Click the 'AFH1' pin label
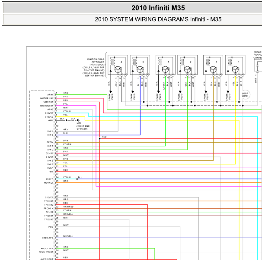Image resolution: width=262 pixels, height=260 pixels. click(x=50, y=95)
